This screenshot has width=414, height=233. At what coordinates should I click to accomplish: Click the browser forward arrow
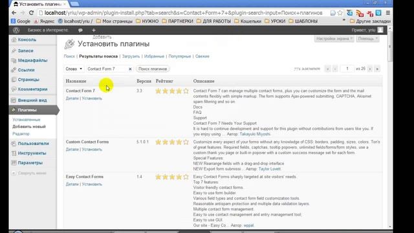point(23,13)
